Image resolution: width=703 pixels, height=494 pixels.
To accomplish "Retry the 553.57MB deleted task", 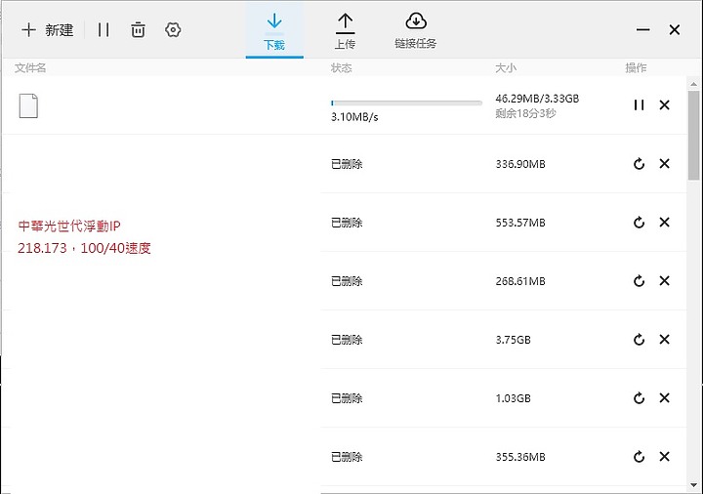I will click(x=639, y=223).
